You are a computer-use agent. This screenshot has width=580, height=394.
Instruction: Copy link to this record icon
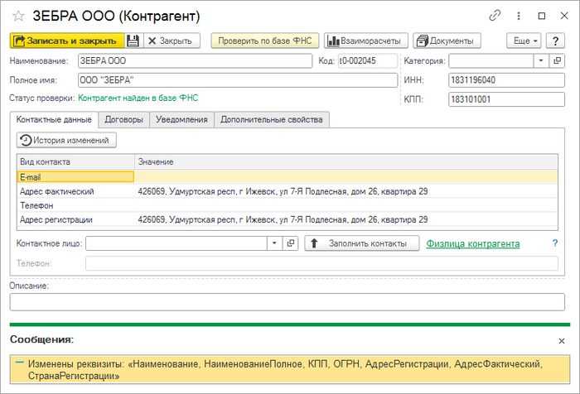(x=495, y=16)
